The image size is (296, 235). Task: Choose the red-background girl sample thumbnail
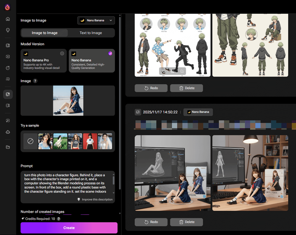tap(90, 141)
